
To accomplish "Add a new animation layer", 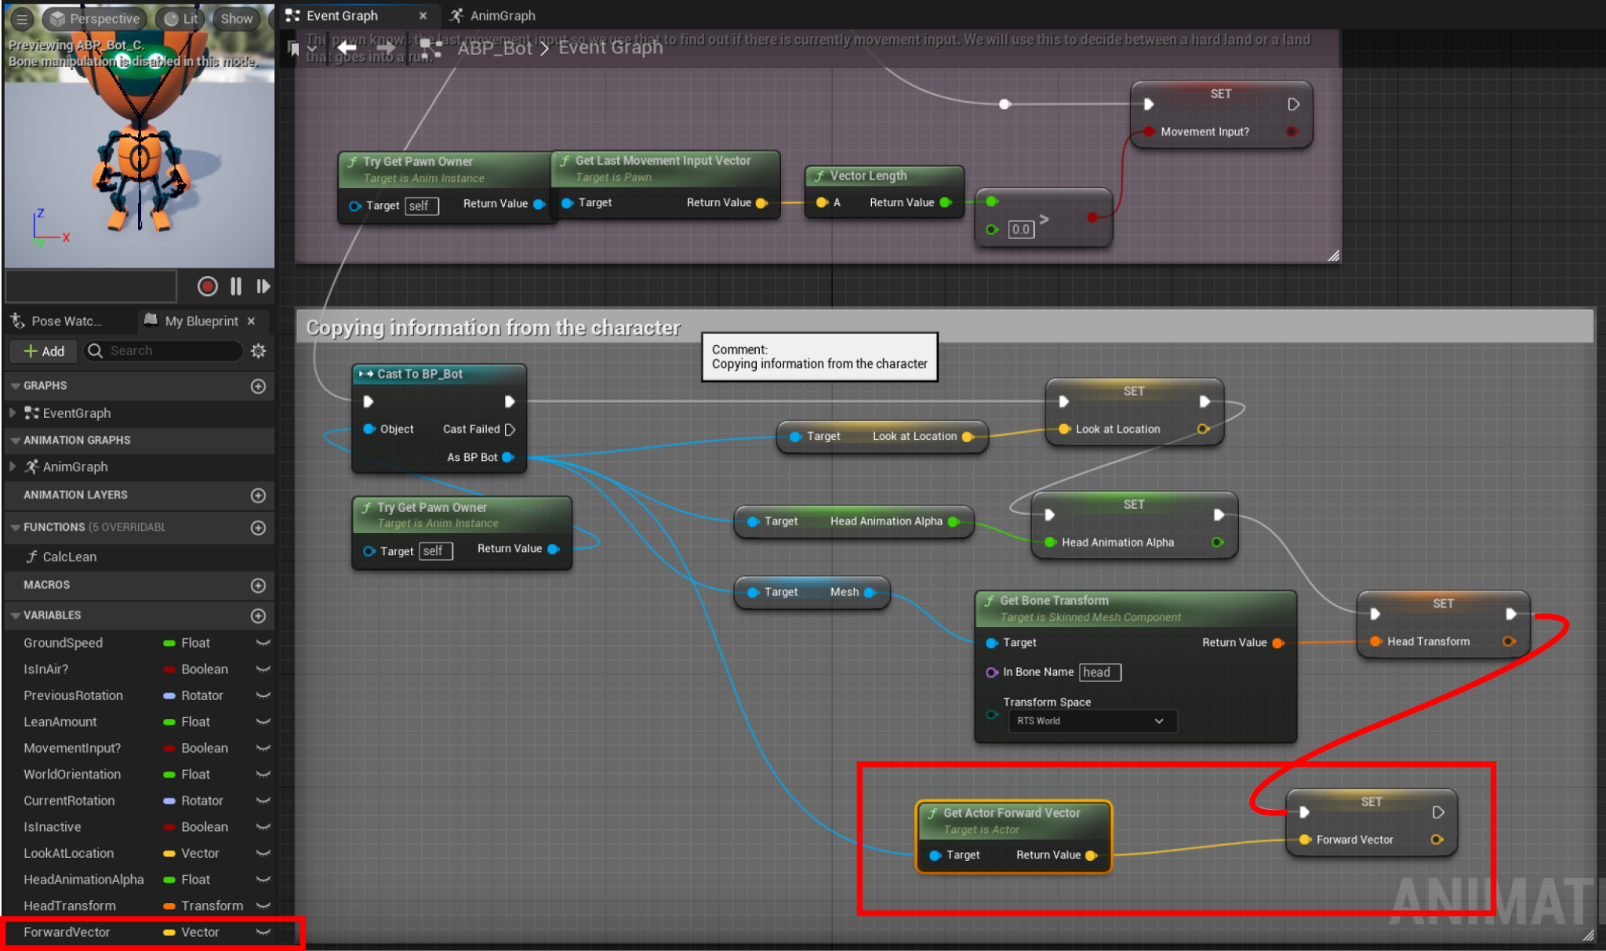I will pos(258,495).
